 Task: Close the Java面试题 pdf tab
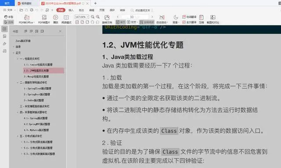click(87, 4)
